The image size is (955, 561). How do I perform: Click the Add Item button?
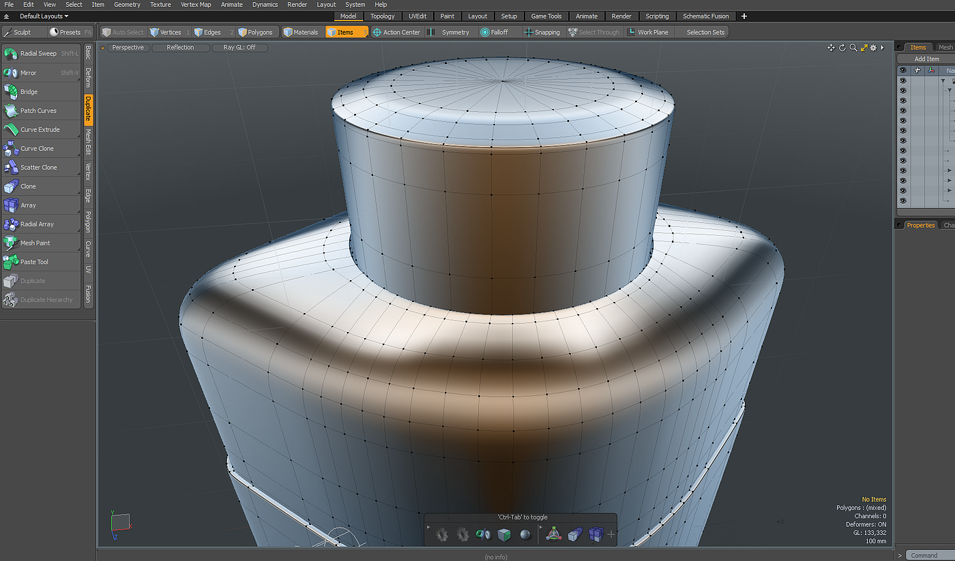point(926,59)
